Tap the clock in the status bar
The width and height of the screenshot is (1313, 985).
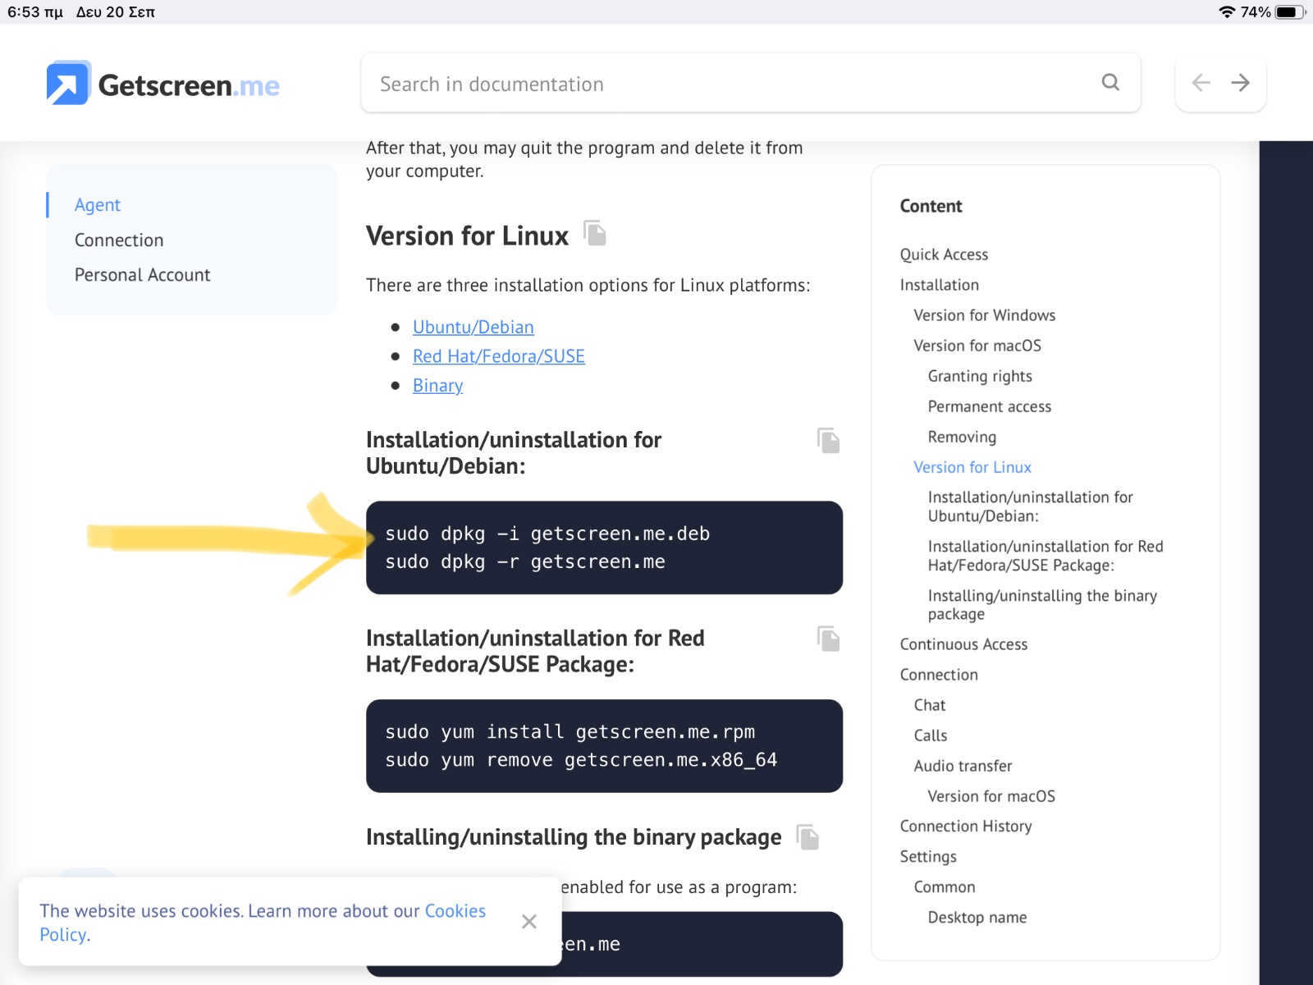pyautogui.click(x=34, y=12)
